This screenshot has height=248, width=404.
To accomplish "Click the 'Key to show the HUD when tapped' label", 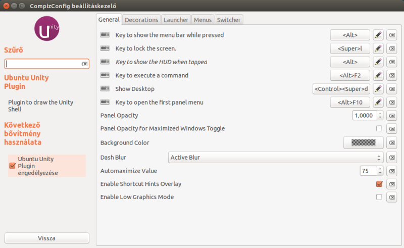I will point(161,62).
